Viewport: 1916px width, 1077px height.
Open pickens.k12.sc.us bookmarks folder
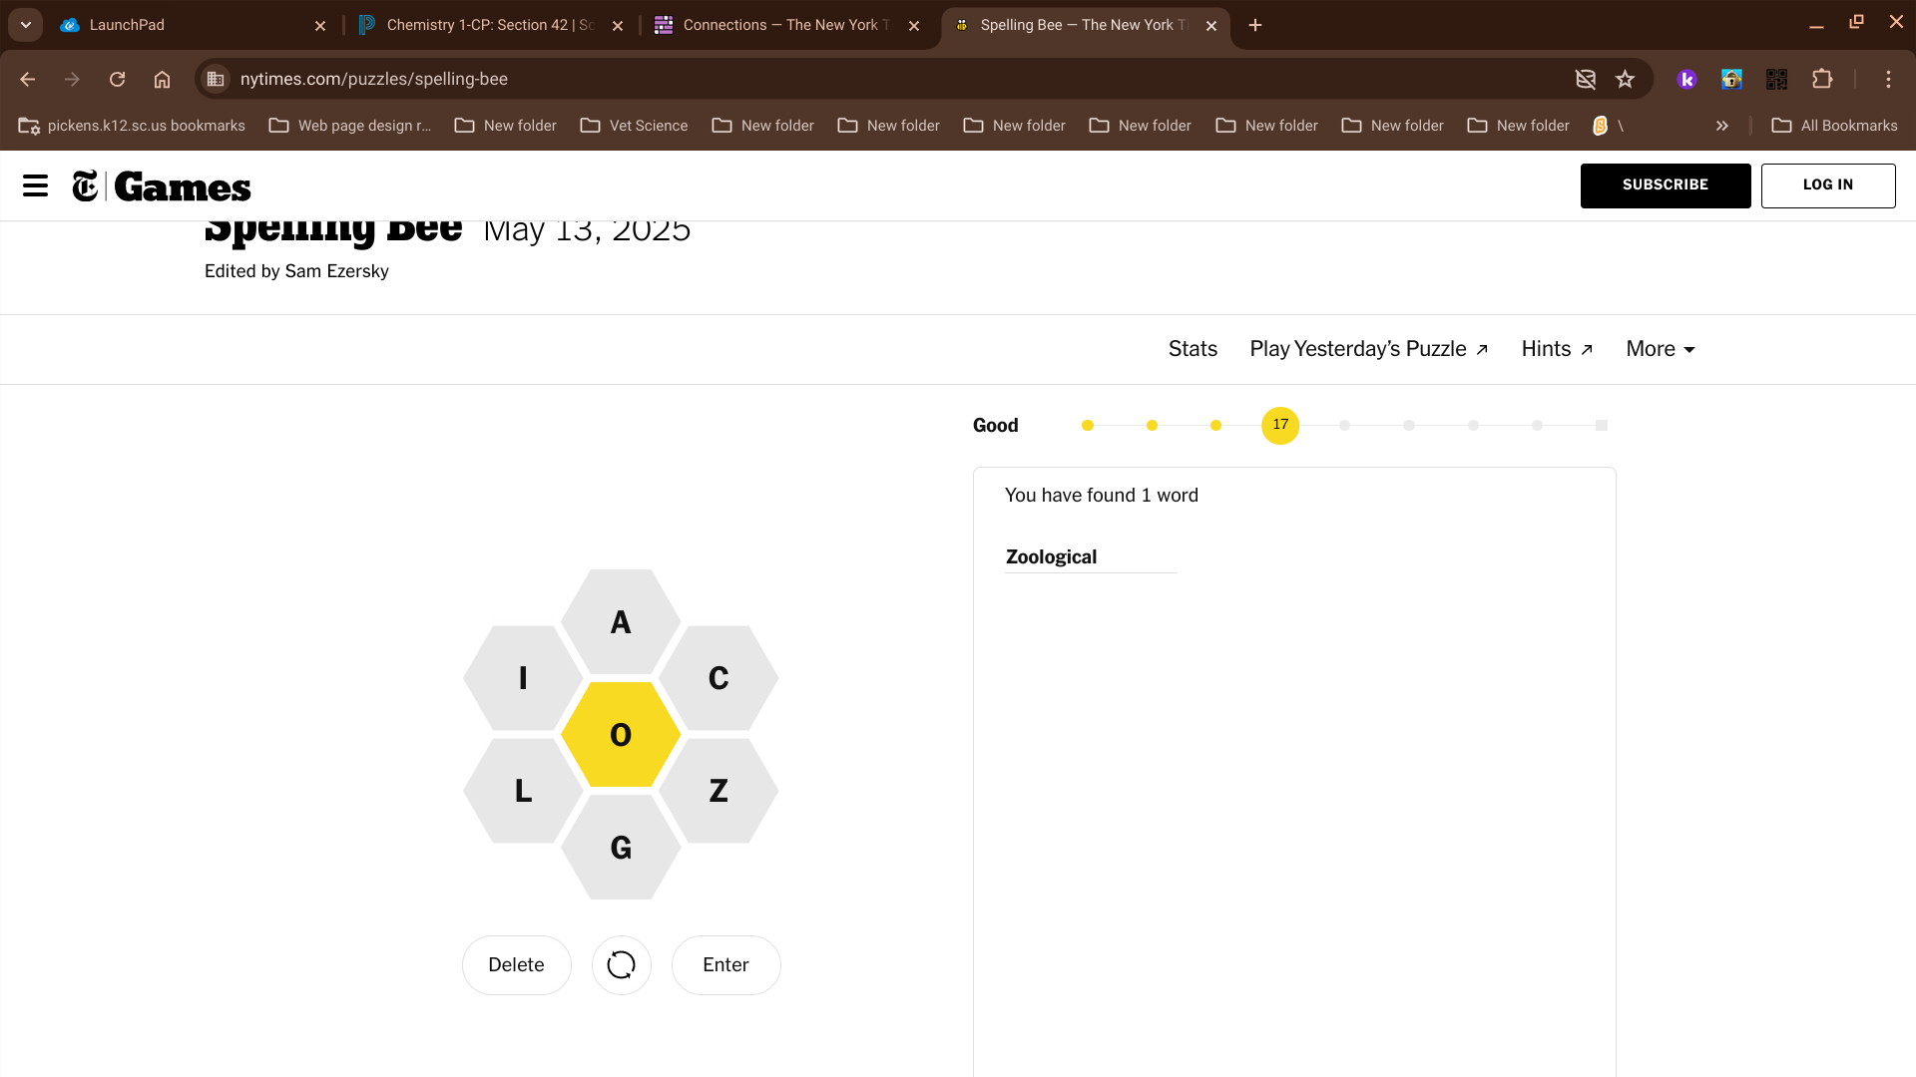coord(133,126)
